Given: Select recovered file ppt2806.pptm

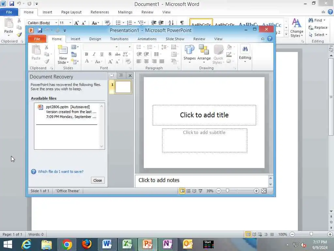Looking at the screenshot, I should [x=67, y=112].
